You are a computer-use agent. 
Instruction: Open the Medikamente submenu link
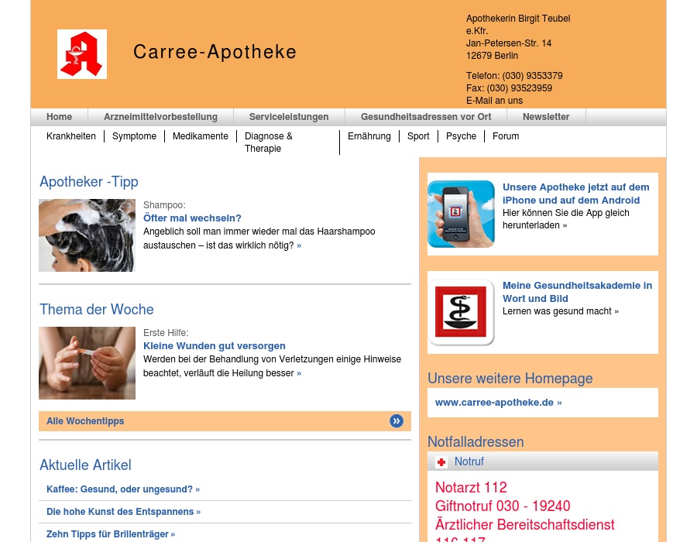coord(201,136)
